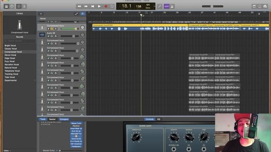Screen dimensions: 271x152
Task: Click input monitoring on selected vocal track
Action: pyautogui.click(x=55, y=29)
